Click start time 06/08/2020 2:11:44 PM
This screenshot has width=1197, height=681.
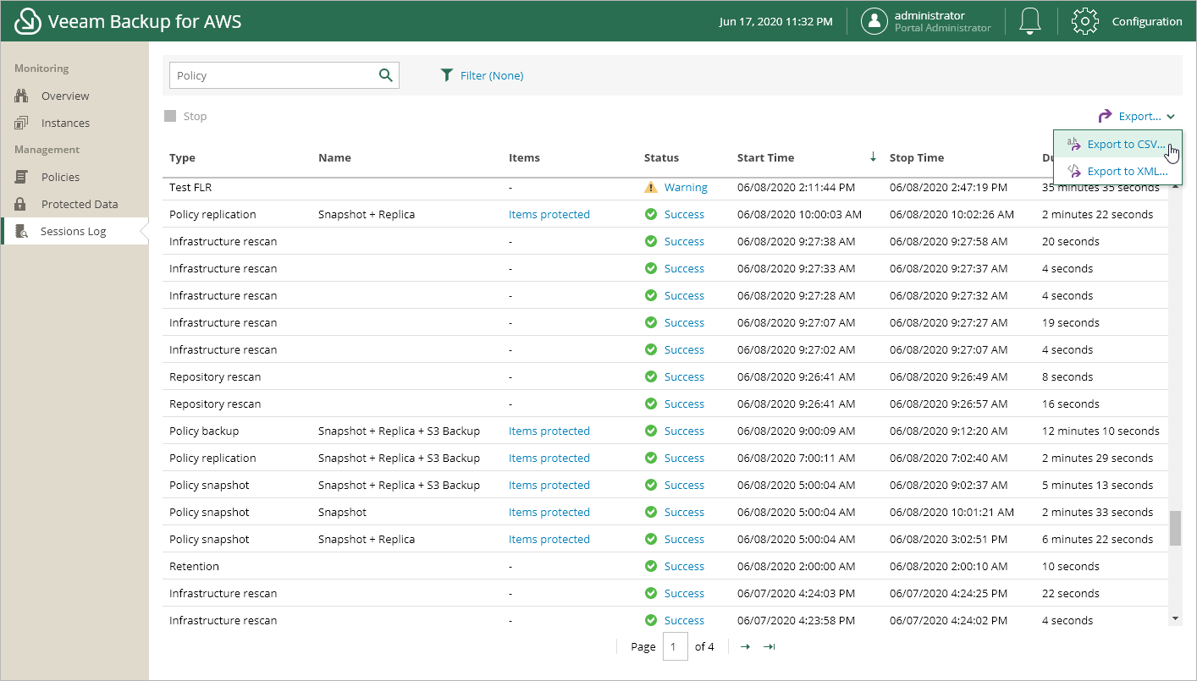pyautogui.click(x=796, y=187)
